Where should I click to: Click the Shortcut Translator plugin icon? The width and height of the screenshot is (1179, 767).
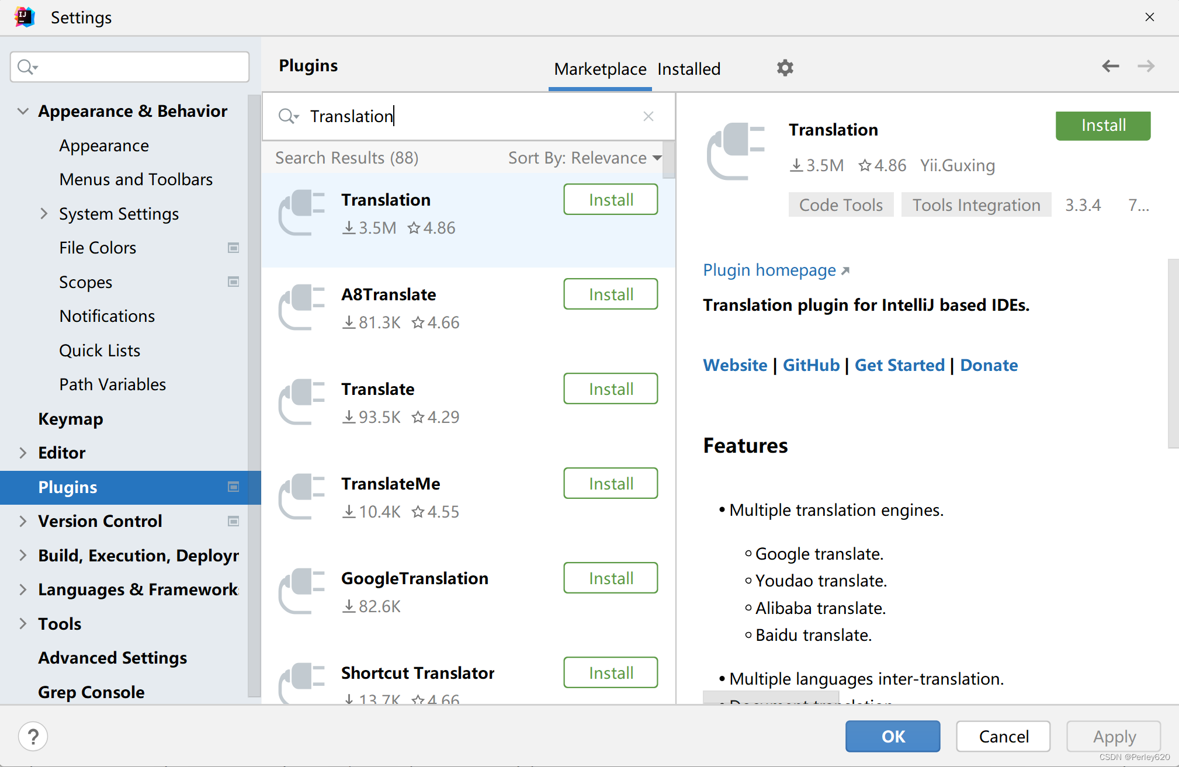[x=301, y=682]
